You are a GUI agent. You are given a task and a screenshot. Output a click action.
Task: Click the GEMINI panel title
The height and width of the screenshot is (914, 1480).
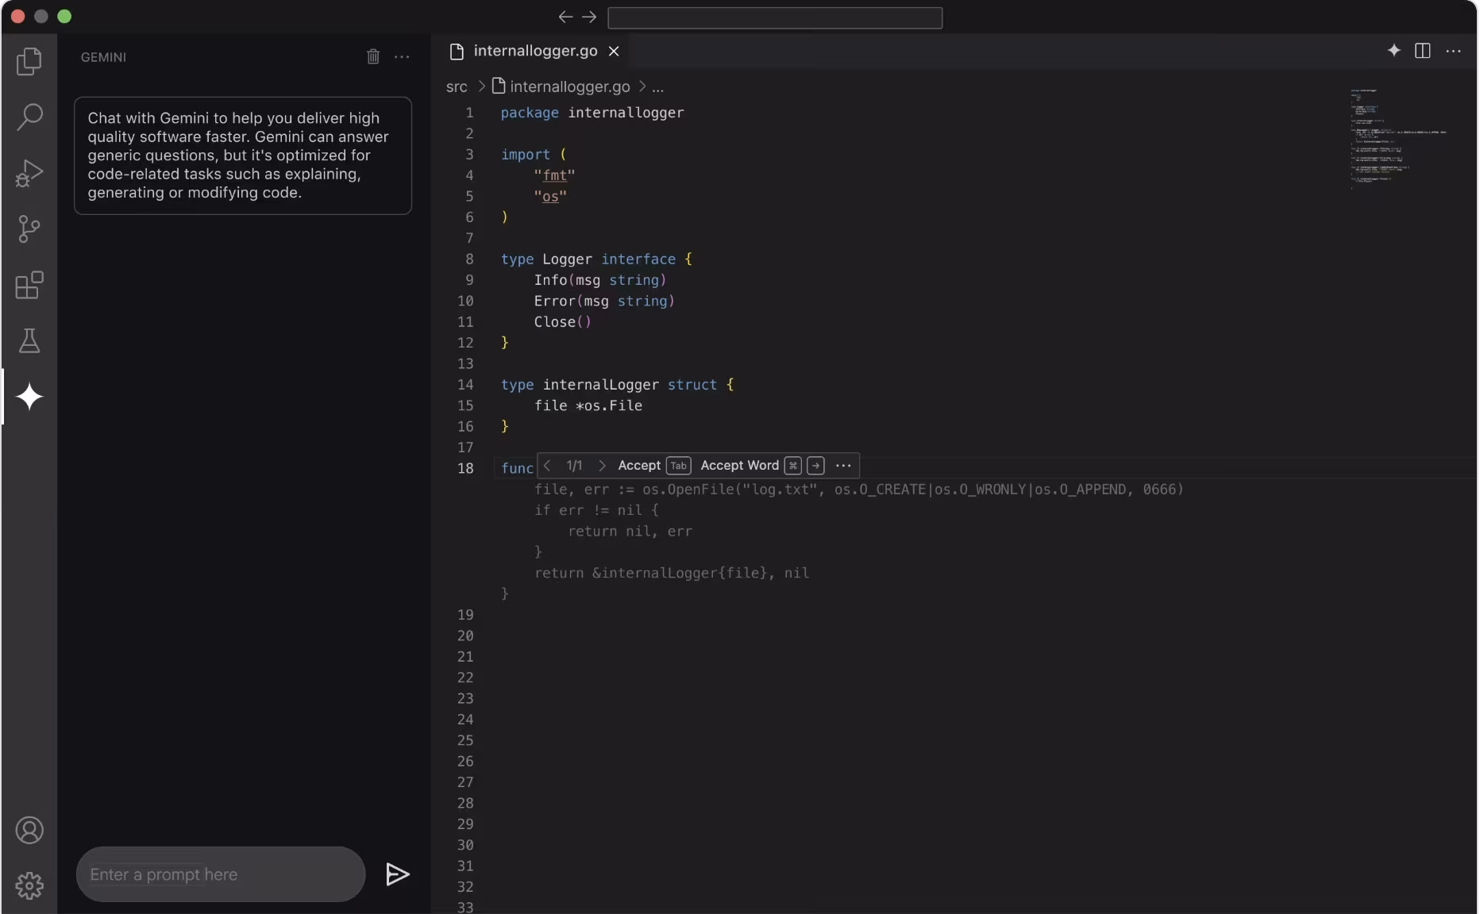pos(103,57)
